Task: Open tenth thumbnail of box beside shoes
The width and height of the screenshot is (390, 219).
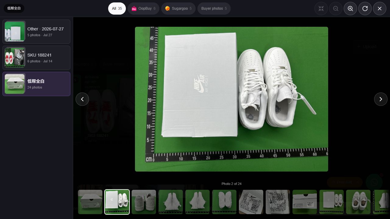Action: tap(331, 202)
